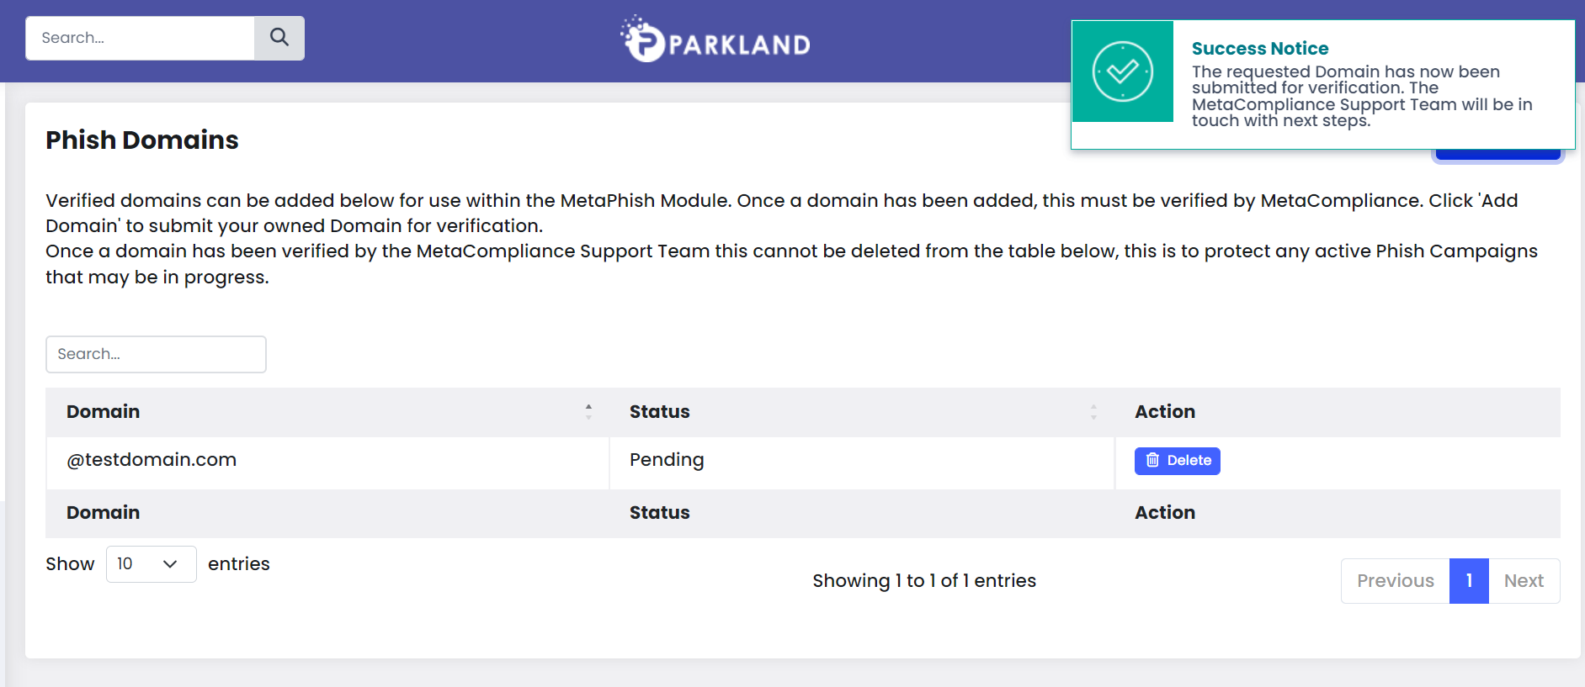This screenshot has width=1585, height=687.
Task: Select page 1 in pagination
Action: (x=1469, y=581)
